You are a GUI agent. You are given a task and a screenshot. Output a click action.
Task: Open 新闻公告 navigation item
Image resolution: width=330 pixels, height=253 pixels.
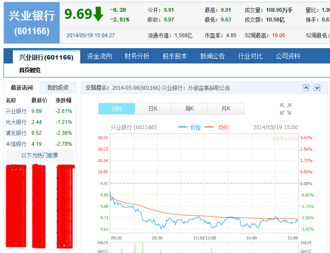coord(212,56)
